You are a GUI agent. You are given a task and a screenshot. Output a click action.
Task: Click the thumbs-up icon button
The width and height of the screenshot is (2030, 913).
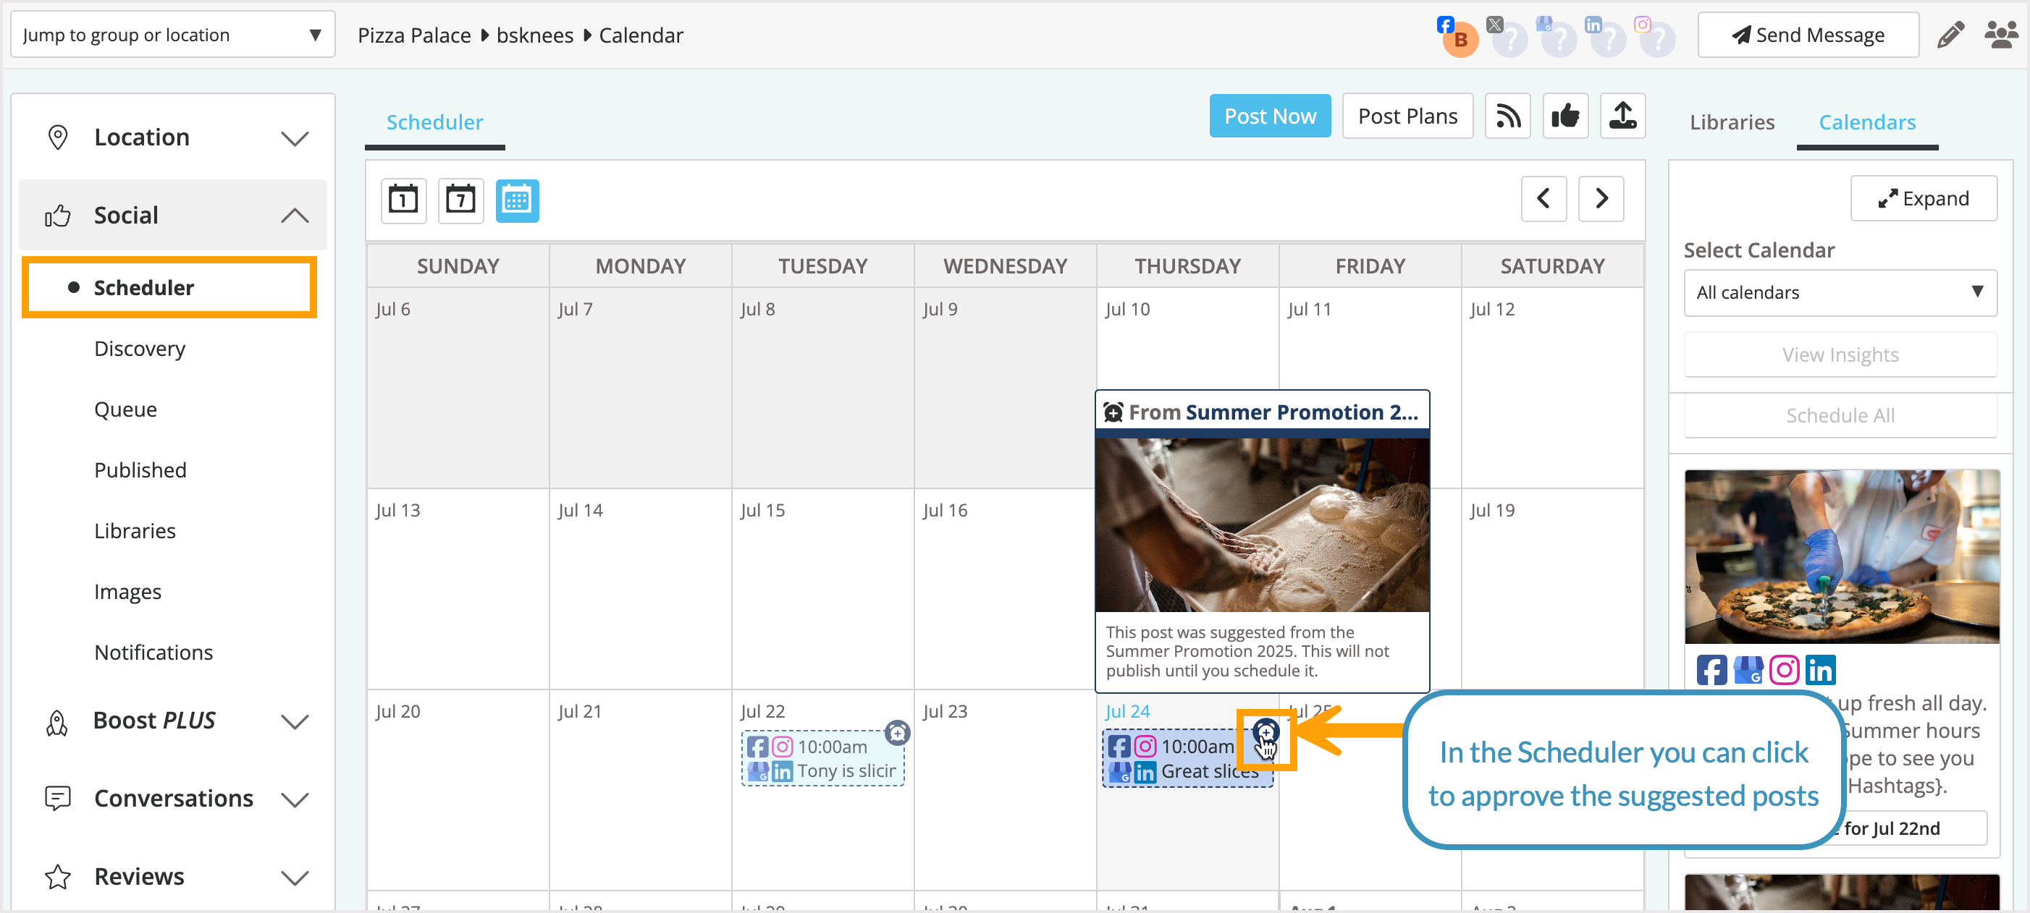tap(1564, 116)
